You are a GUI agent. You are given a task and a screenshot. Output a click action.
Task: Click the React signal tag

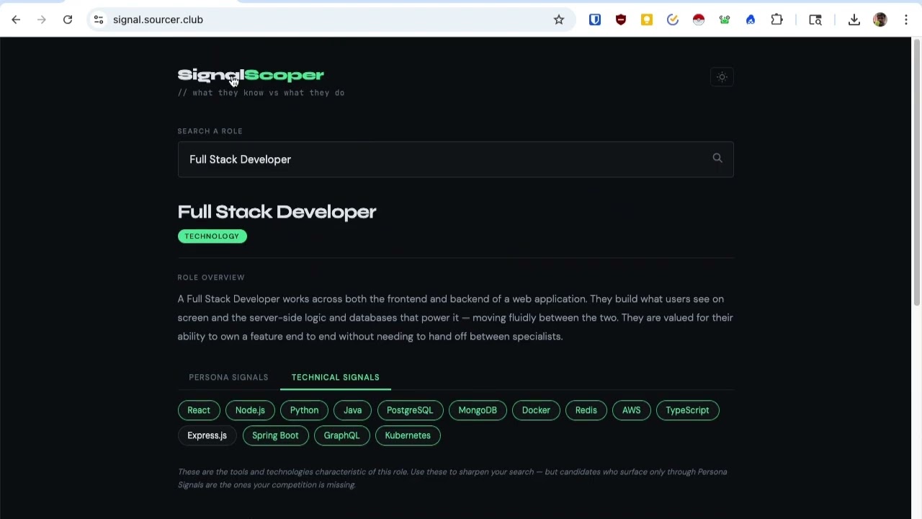coord(199,410)
